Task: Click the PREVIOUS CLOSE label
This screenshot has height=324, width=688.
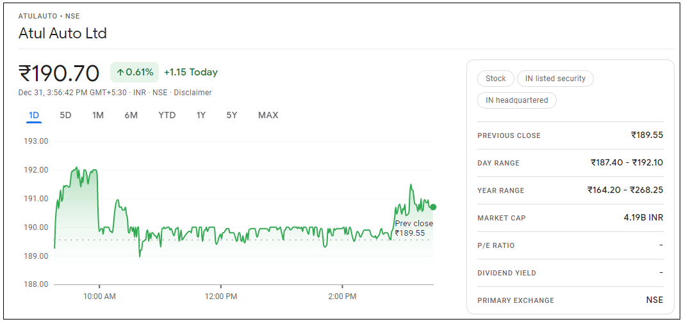Action: coord(509,135)
